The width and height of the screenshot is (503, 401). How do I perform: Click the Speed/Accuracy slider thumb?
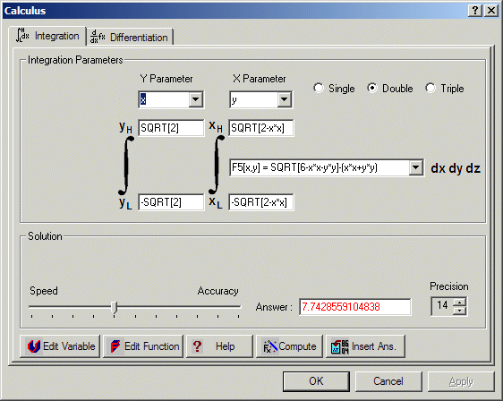(x=115, y=307)
